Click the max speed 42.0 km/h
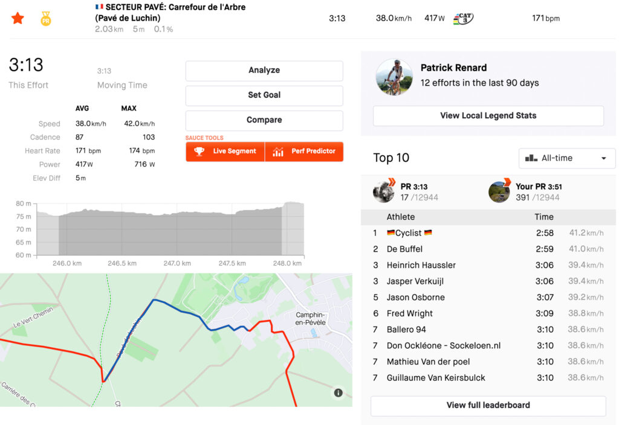 [140, 124]
